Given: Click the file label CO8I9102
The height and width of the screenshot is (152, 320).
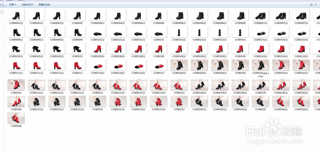Looking at the screenshot, I should 240,40.
